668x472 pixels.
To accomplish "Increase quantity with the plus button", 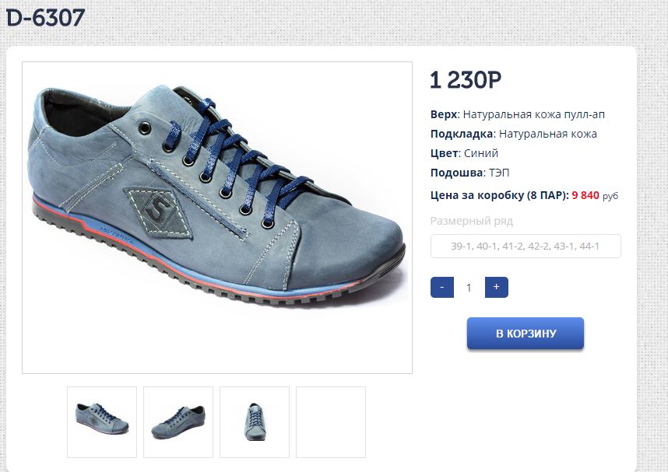I will tap(496, 287).
